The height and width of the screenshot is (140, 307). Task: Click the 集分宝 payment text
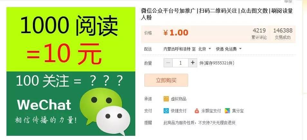(238, 111)
